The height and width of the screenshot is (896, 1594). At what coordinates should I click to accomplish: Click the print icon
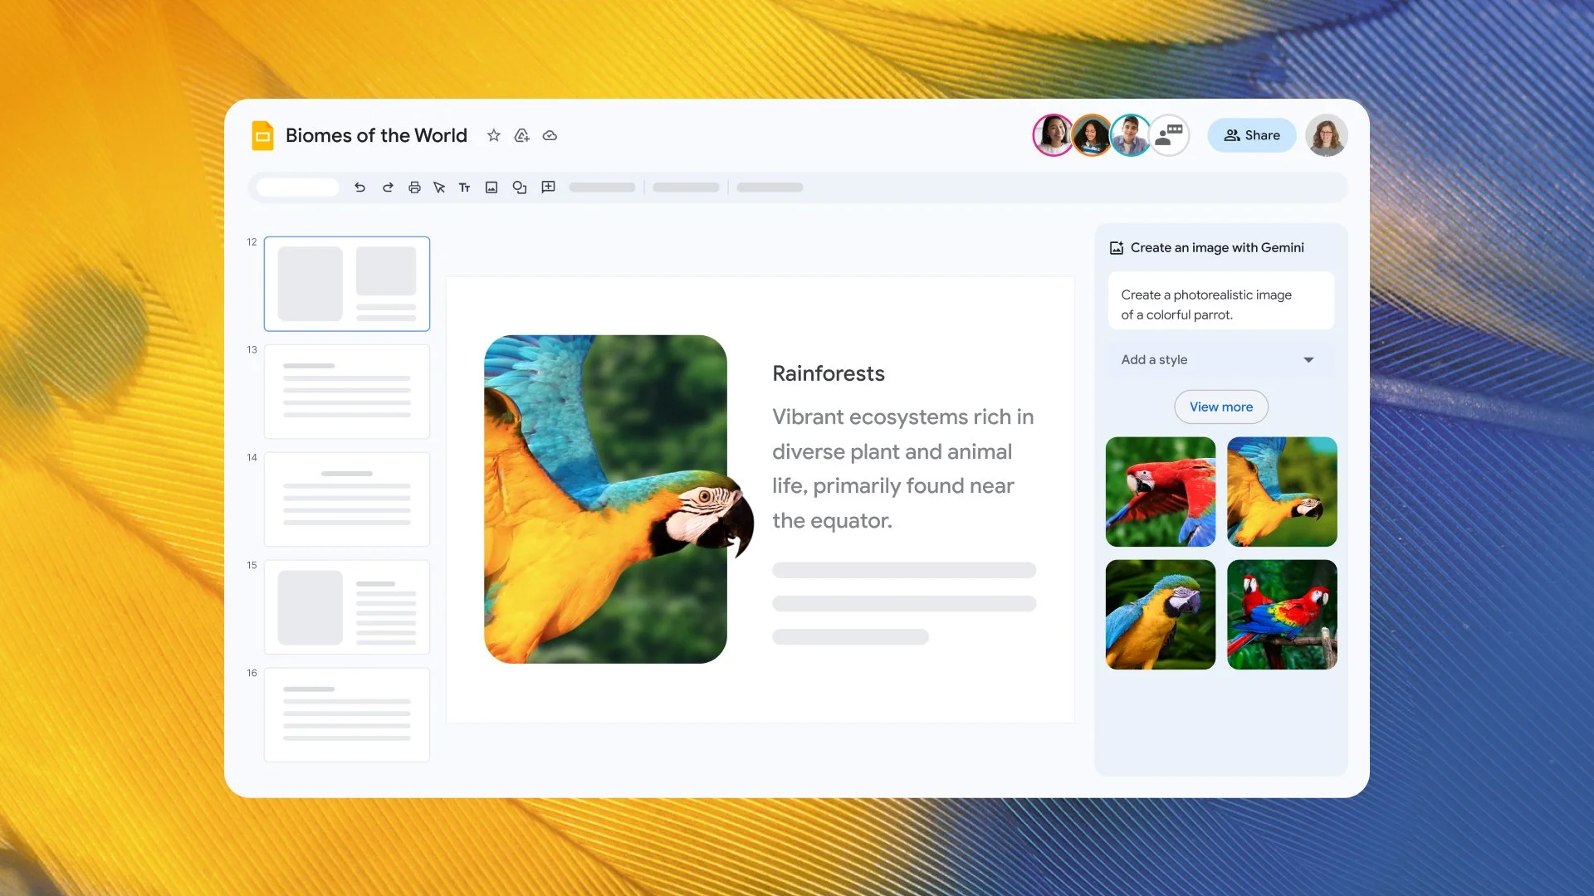coord(414,187)
